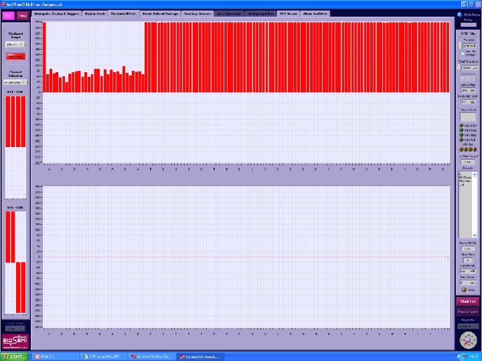The image size is (482, 361).
Task: Click the Sample Rate value field
Action: (468, 90)
